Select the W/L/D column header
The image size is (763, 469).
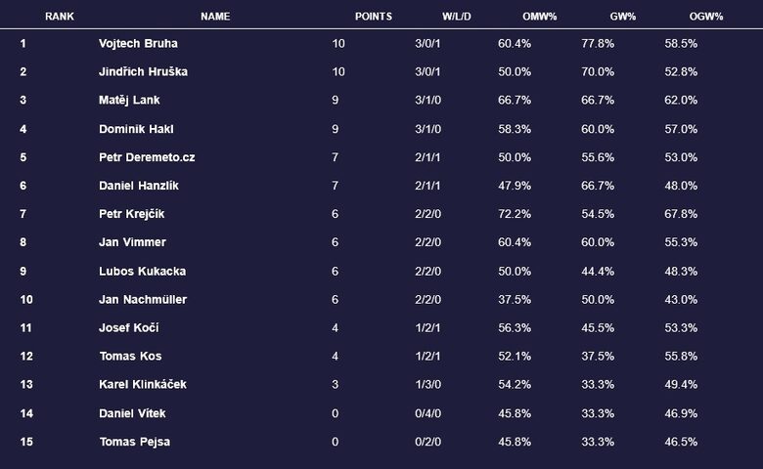click(x=457, y=17)
